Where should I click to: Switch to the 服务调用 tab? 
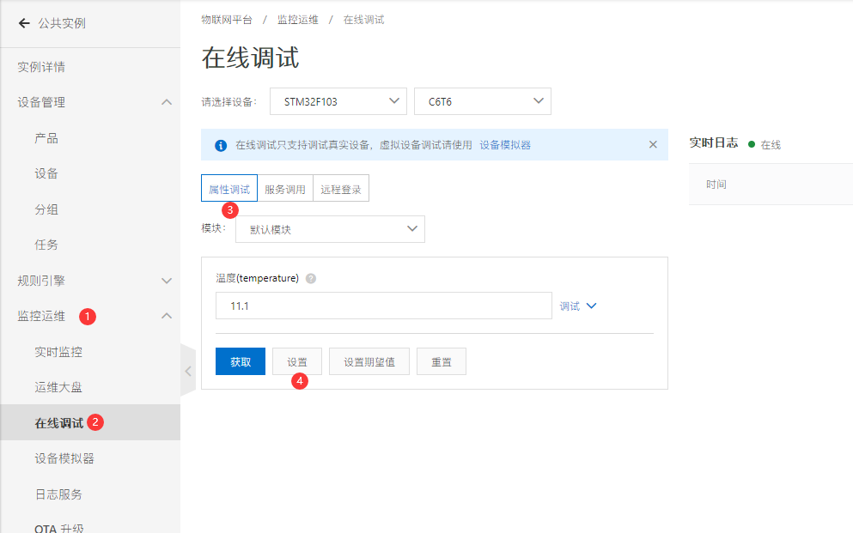284,187
